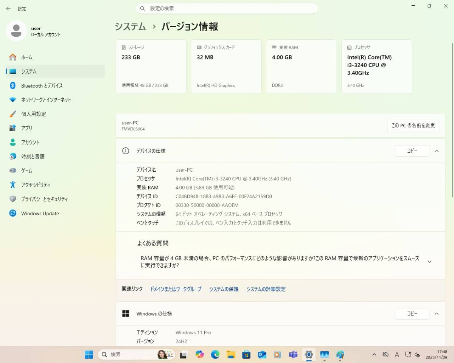Select Bluetooth とデバイス in the sidebar

click(41, 85)
